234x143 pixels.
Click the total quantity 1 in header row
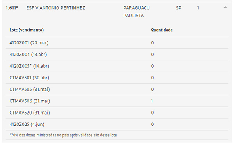tap(198, 8)
